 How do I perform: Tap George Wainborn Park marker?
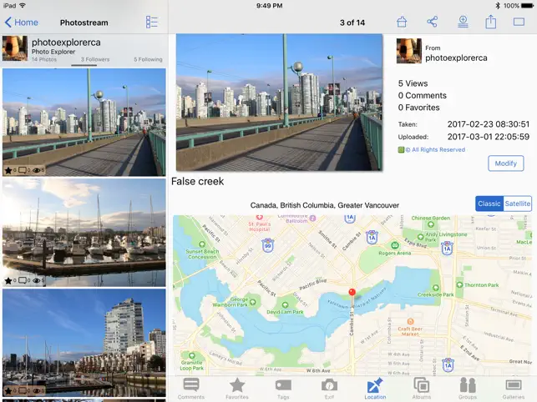[x=253, y=302]
